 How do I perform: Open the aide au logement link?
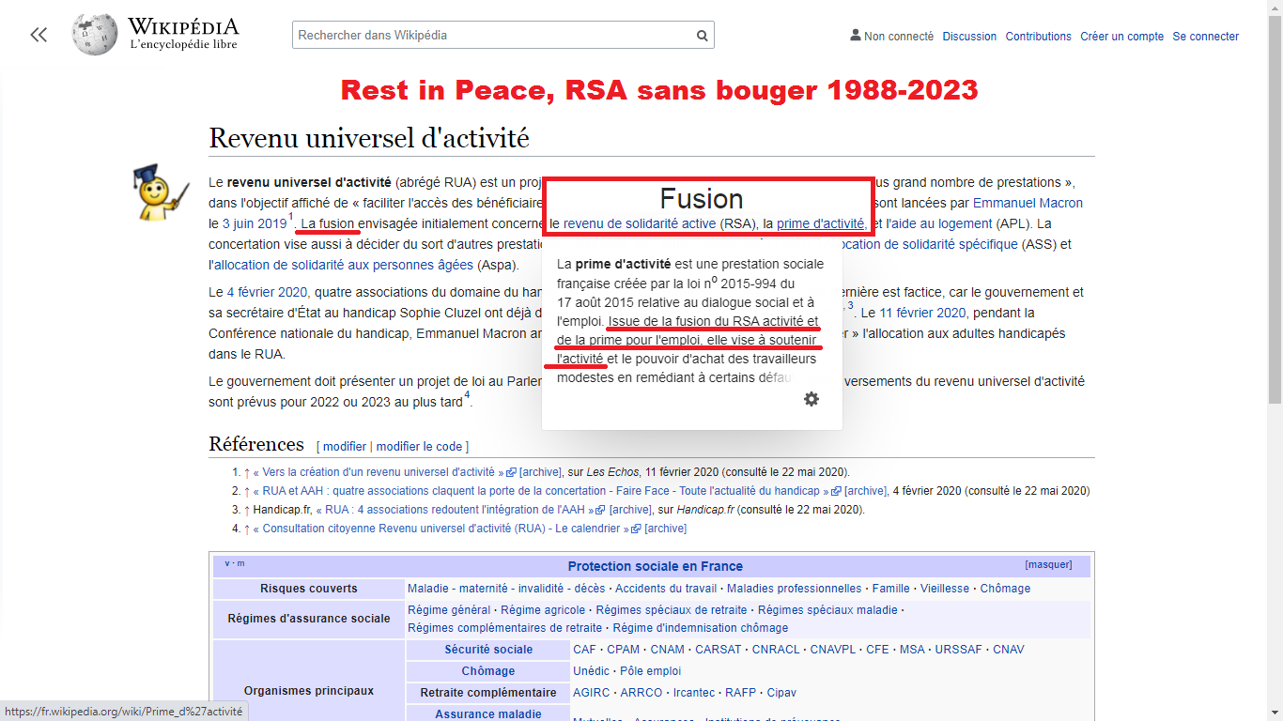click(x=939, y=223)
